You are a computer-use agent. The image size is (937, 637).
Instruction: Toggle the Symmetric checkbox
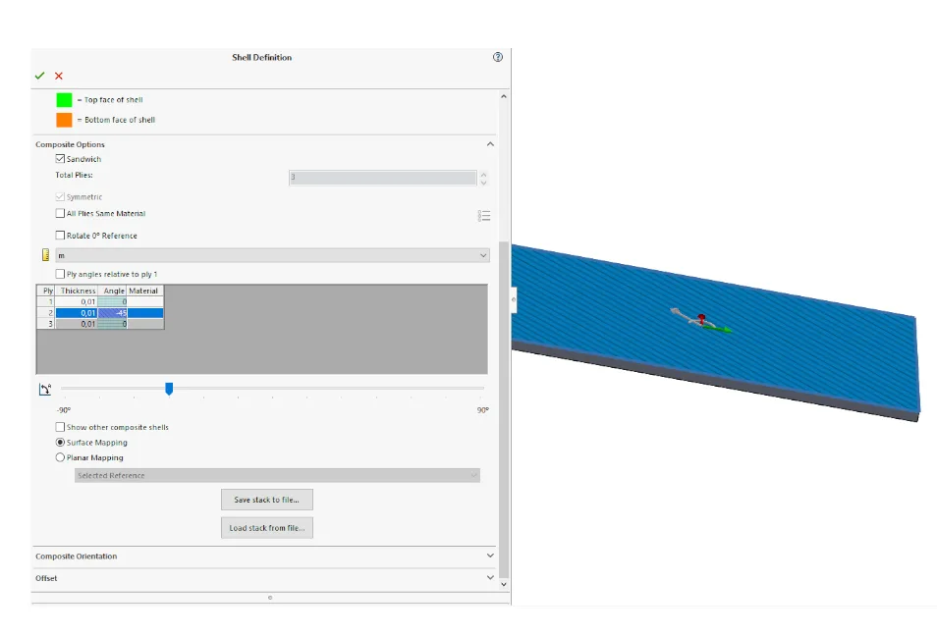[x=60, y=196]
